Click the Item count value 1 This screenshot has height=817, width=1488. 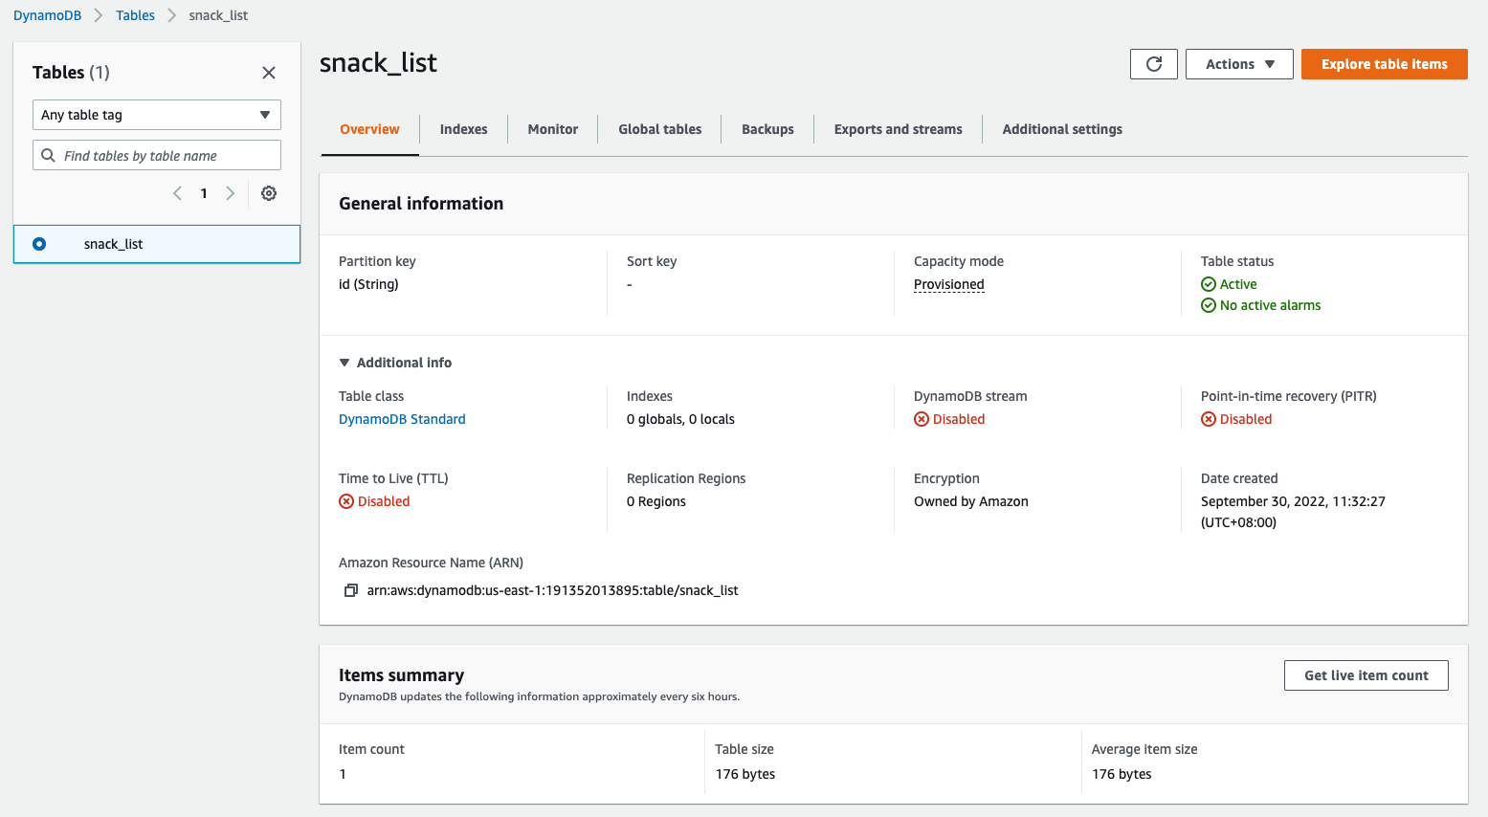[343, 774]
